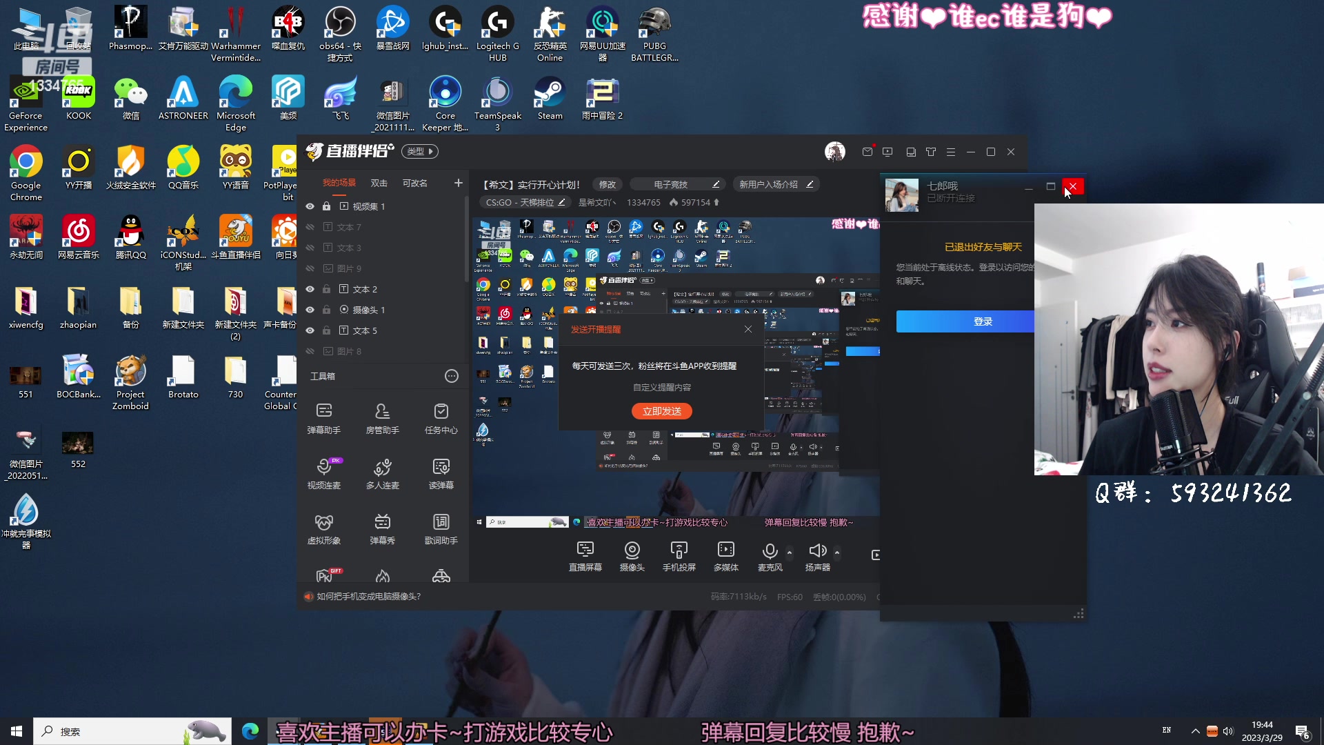Expand speaker volume arrow
The image size is (1324, 745).
click(836, 553)
